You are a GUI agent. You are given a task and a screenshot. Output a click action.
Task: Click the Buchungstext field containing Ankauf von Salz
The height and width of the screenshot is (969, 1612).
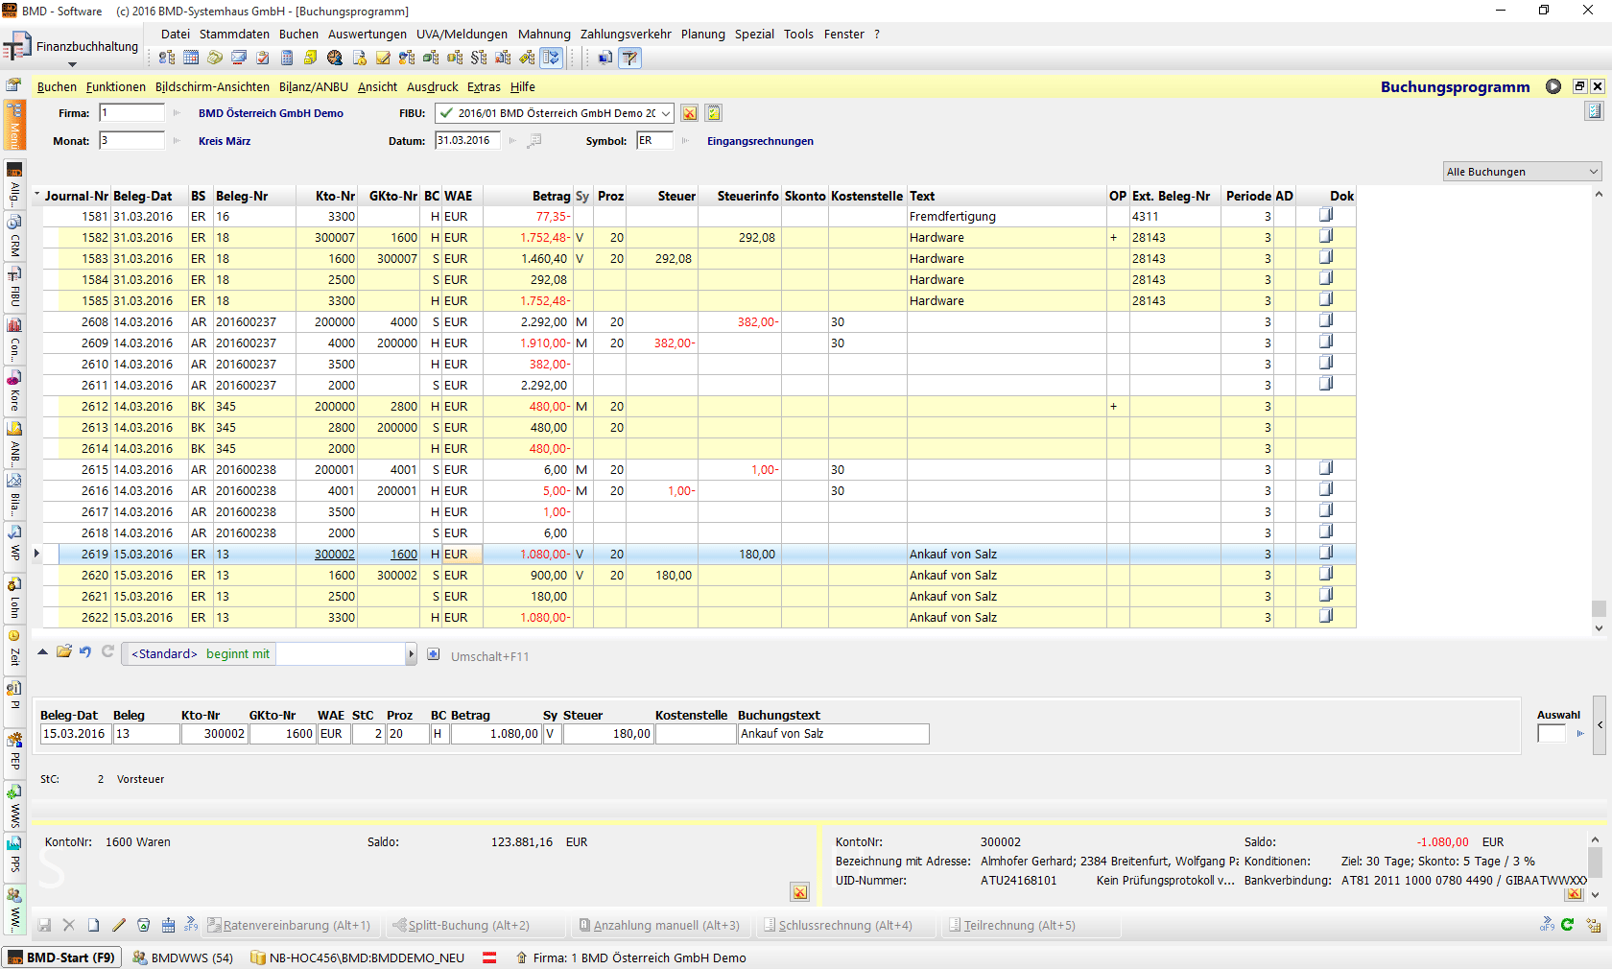coord(832,734)
